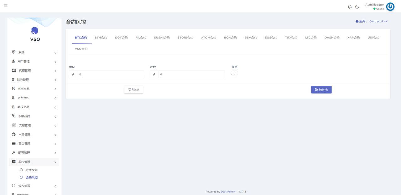401x195 pixels.
Task: Select the 合约风控 sidebar item
Action: pyautogui.click(x=31, y=177)
